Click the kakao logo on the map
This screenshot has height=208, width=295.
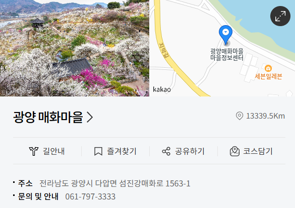(162, 89)
